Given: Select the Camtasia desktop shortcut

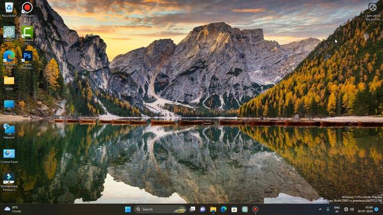Looking at the screenshot, I should pos(27,35).
